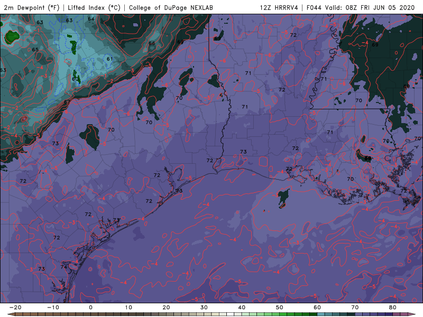423x317 pixels.
Task: Click the 20 label on the colorbar
Action: [166, 307]
